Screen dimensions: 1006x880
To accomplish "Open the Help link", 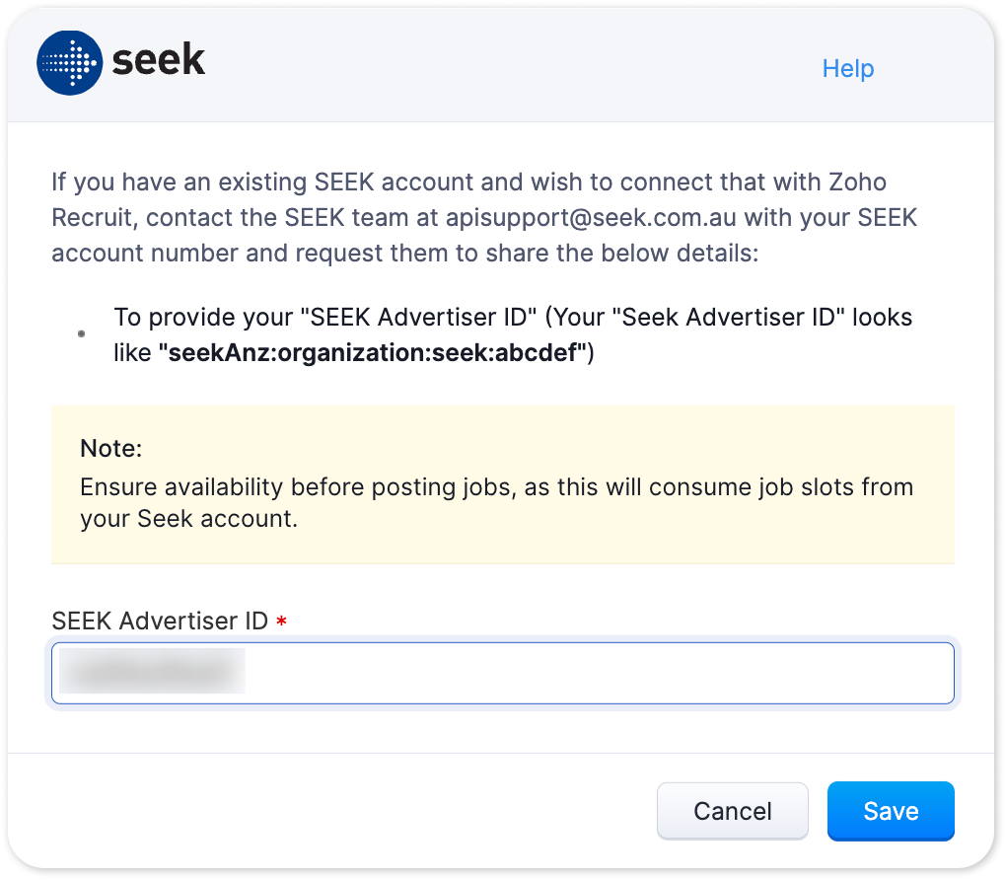I will click(848, 68).
